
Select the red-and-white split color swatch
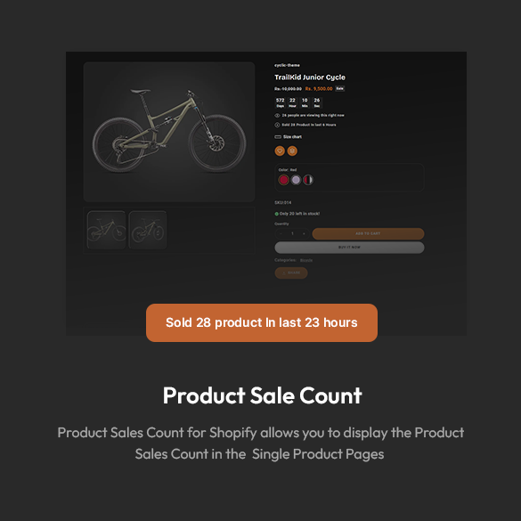308,180
